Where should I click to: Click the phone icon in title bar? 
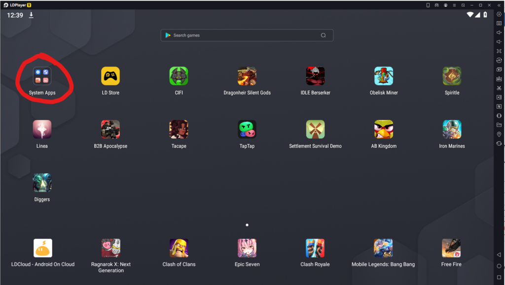428,5
